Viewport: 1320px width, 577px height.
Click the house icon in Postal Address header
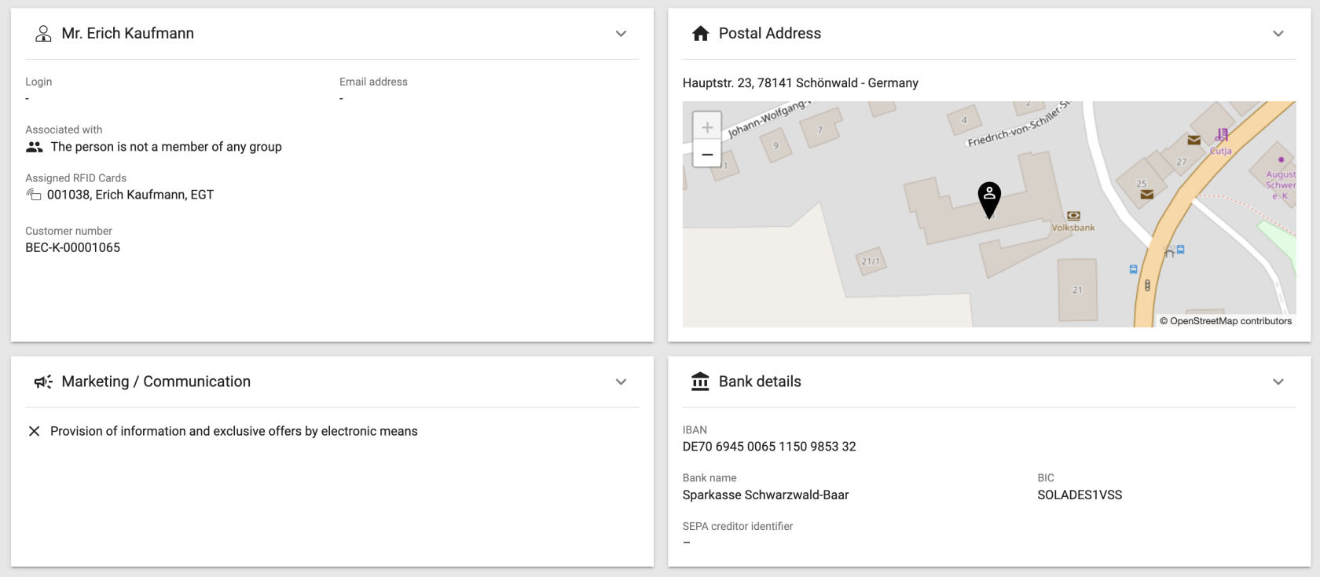pos(700,34)
